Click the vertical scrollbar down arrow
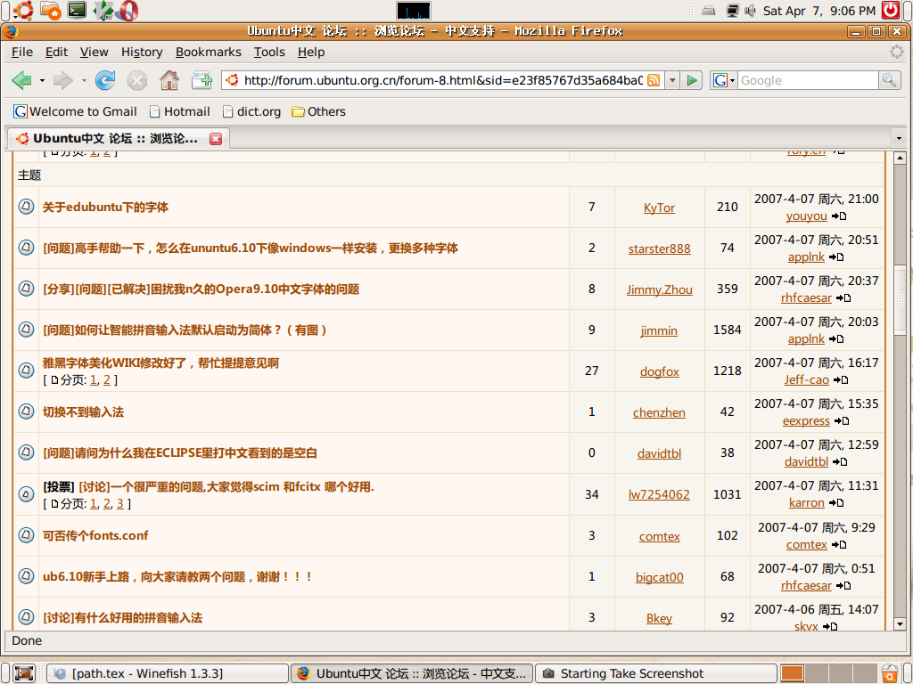 coord(899,624)
